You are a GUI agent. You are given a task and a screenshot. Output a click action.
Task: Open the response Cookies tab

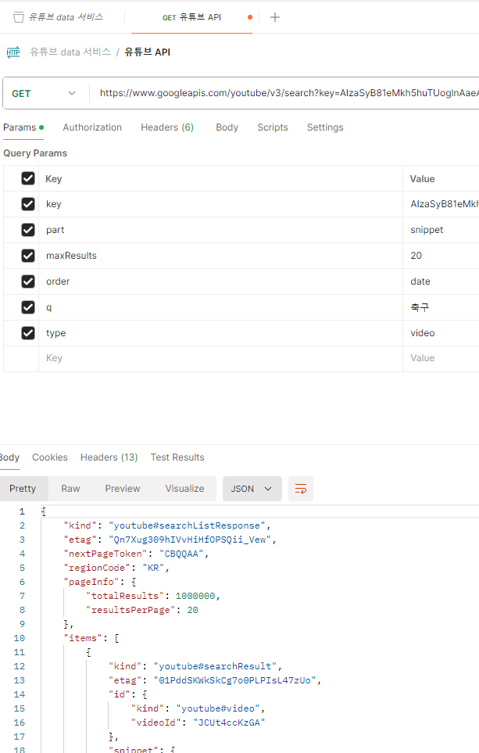tap(50, 457)
